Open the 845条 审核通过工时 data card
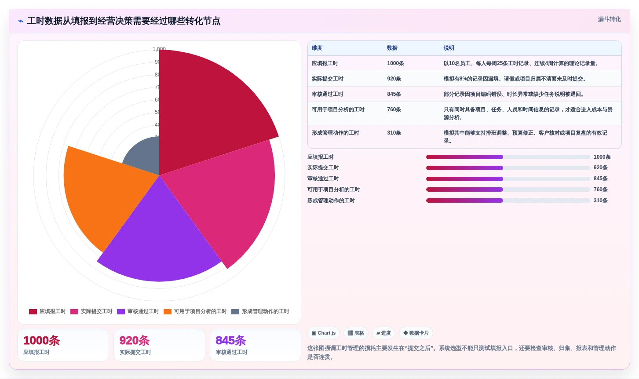639x379 pixels. click(256, 345)
